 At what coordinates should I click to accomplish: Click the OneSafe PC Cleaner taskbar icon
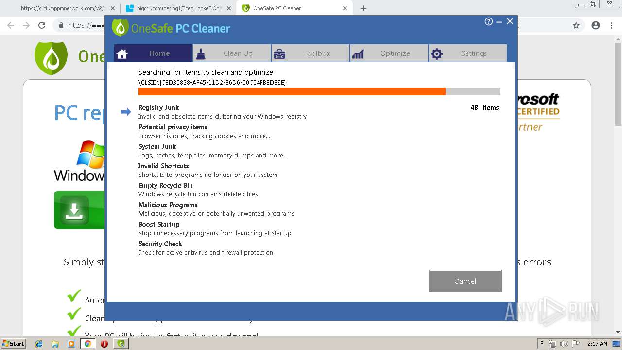point(121,344)
